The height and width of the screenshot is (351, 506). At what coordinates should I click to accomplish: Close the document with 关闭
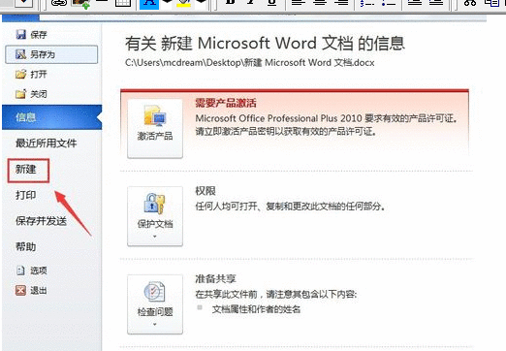click(31, 94)
